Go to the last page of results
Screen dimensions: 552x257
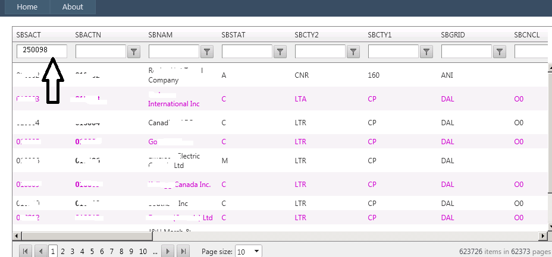pyautogui.click(x=184, y=251)
